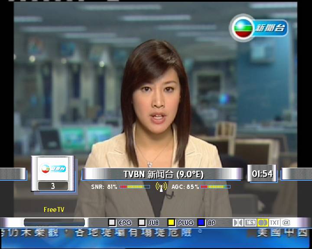
Task: Click the 16:9 aspect ratio icon
Action: click(x=250, y=223)
